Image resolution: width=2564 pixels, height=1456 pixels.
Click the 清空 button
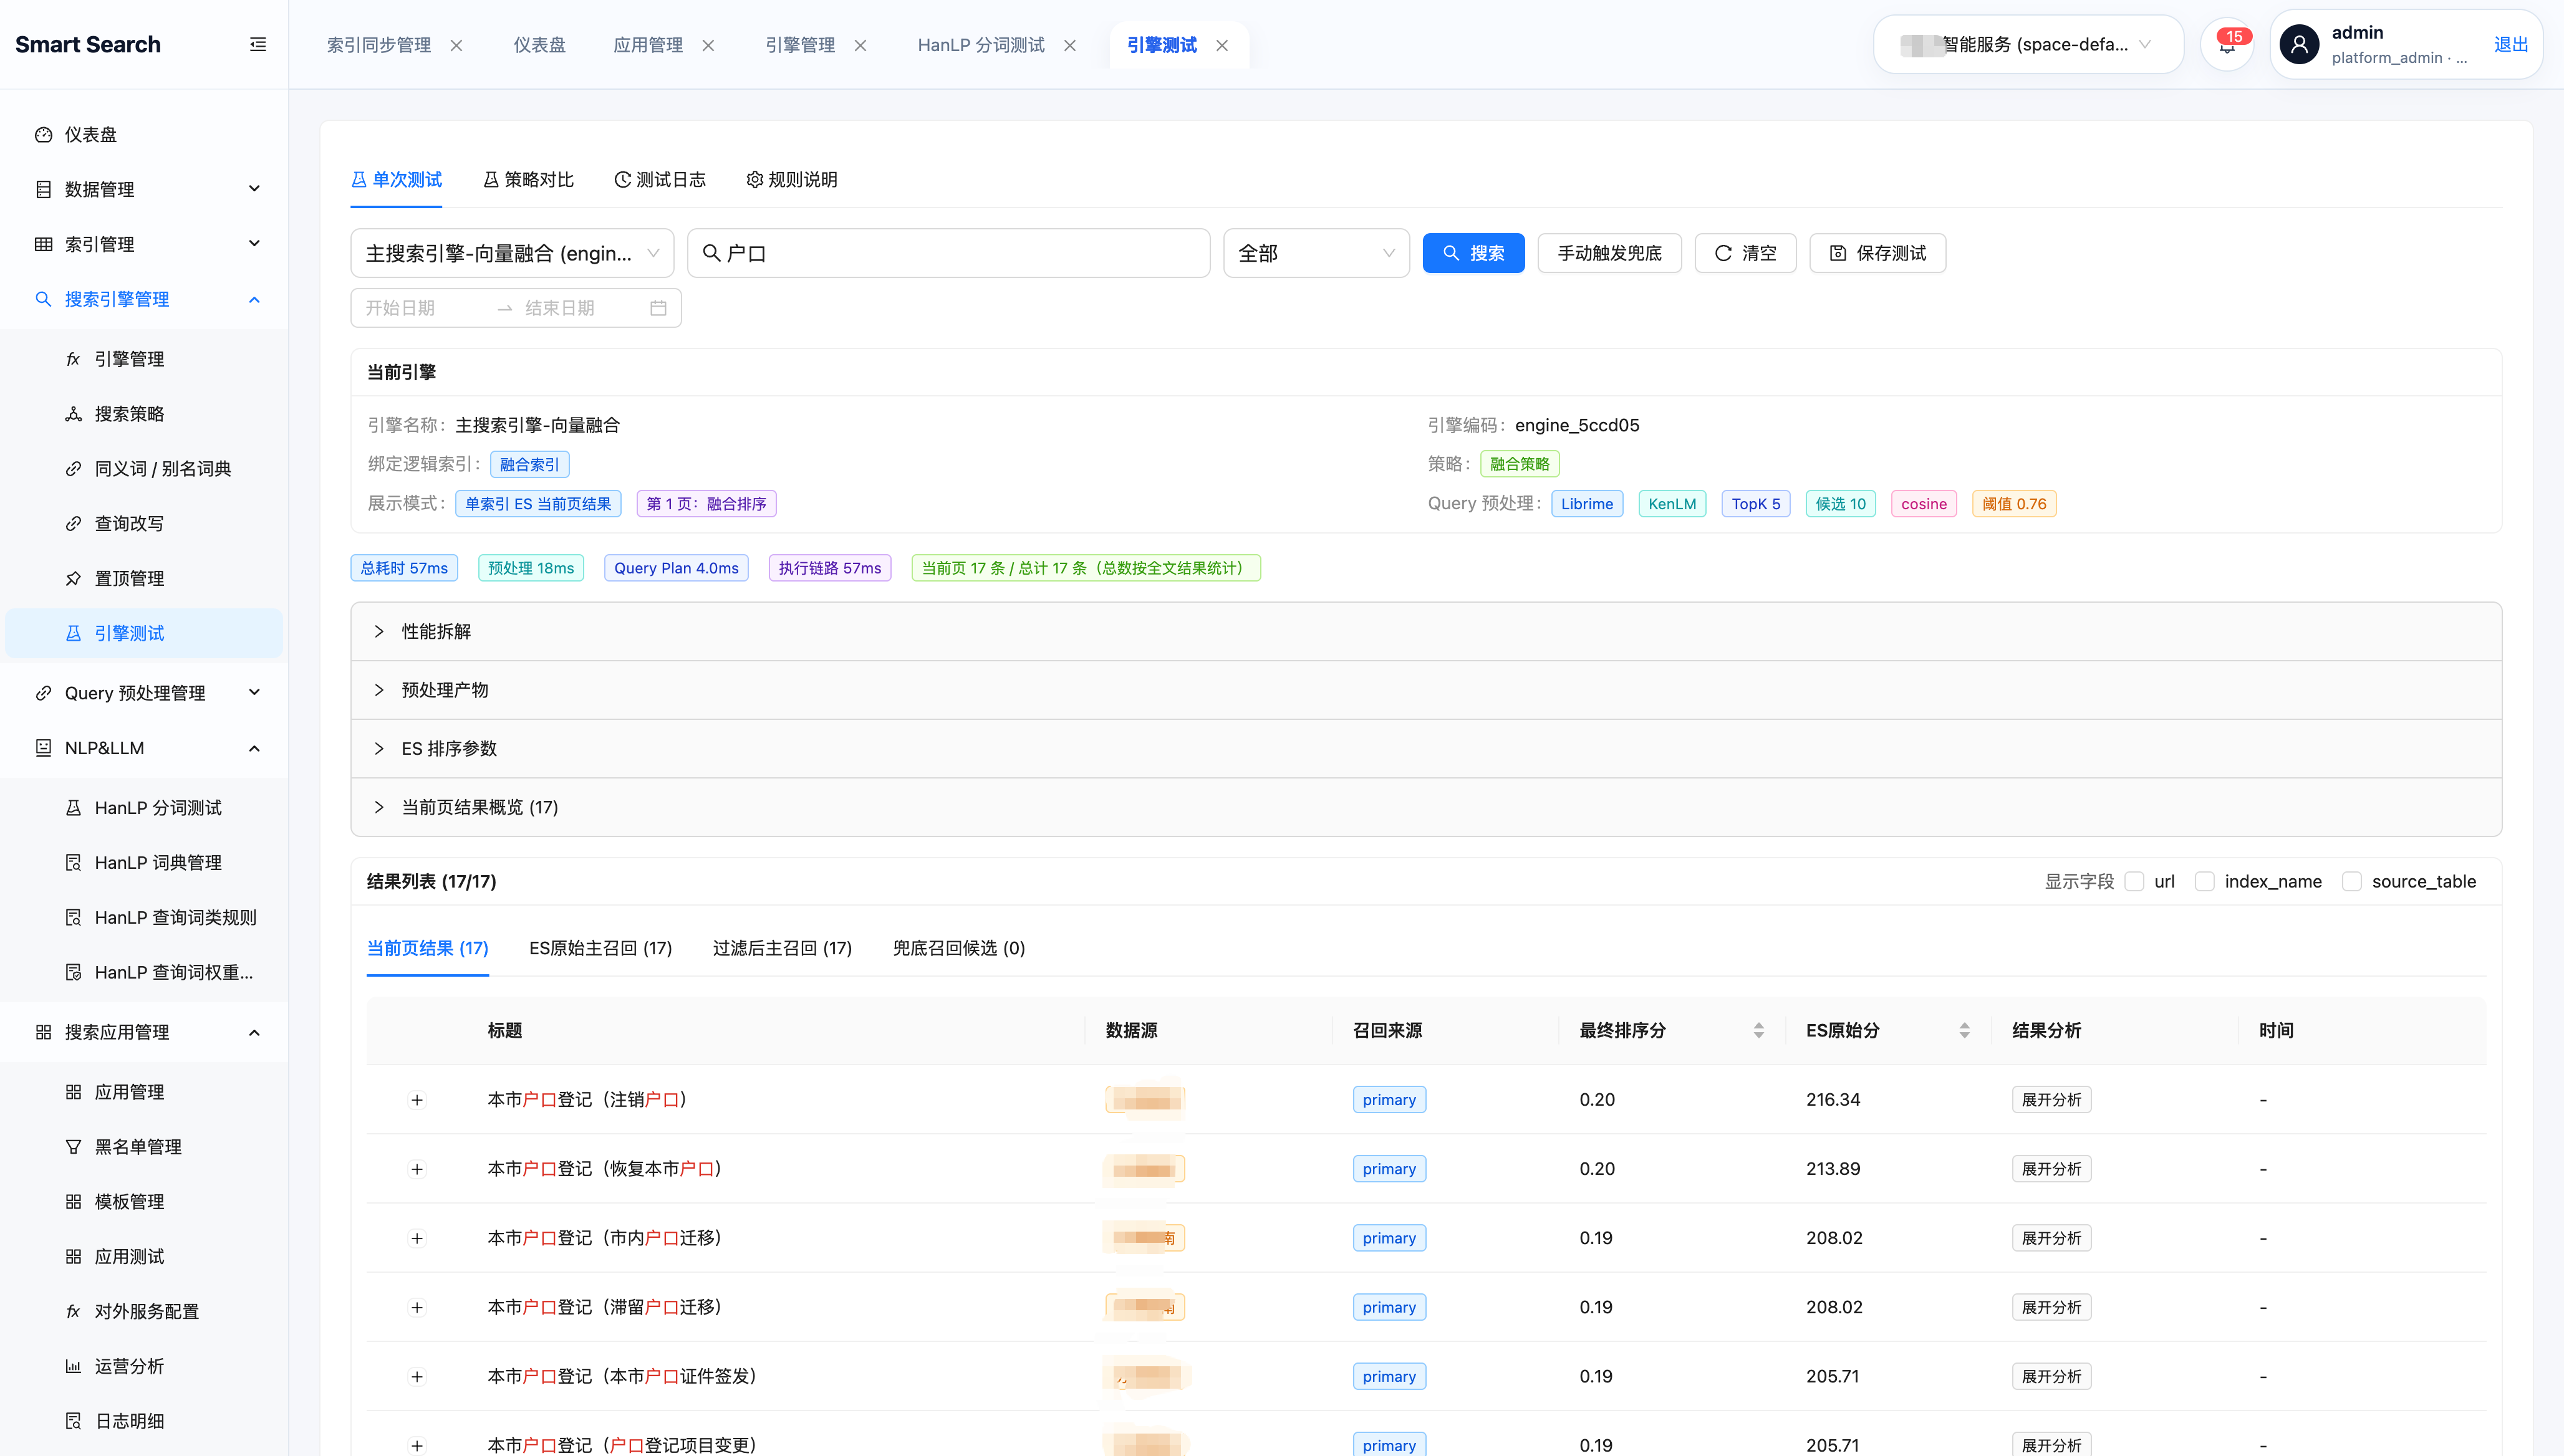pos(1745,254)
